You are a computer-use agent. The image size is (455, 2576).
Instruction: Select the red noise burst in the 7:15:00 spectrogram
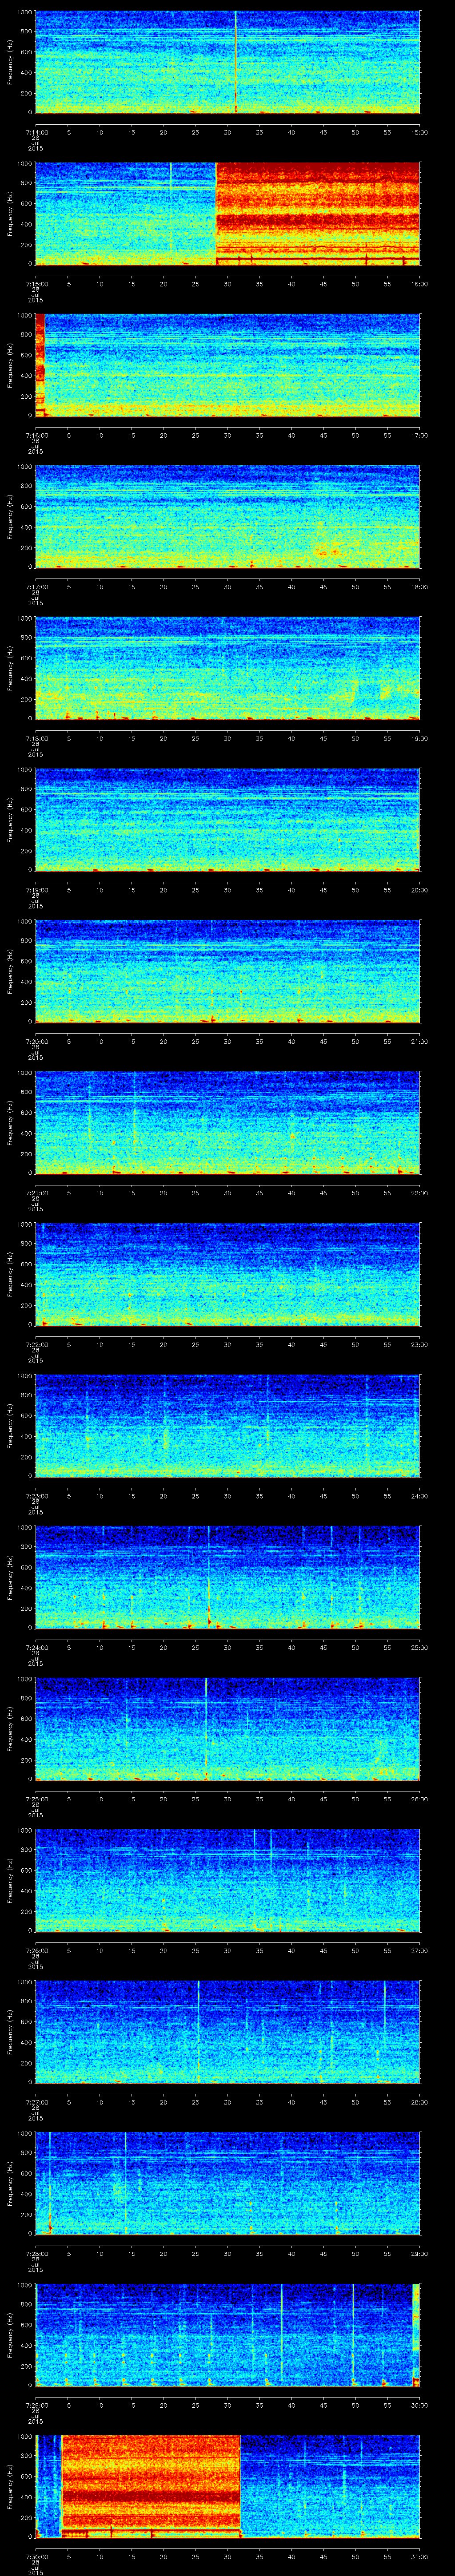click(x=318, y=213)
